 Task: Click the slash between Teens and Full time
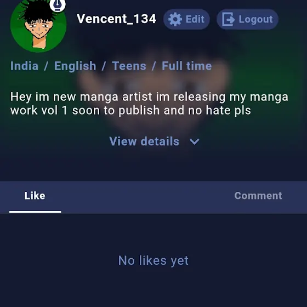point(154,66)
